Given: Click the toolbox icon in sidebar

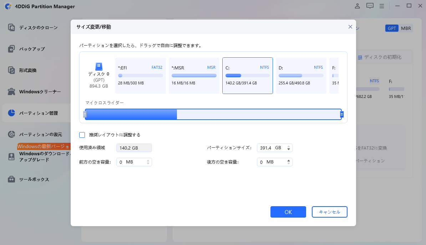Looking at the screenshot, I should [11, 179].
